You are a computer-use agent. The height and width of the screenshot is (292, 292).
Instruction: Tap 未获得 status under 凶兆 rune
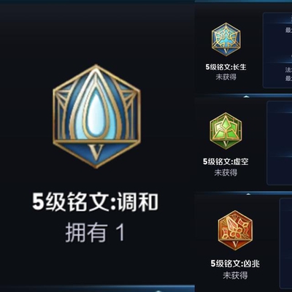[235, 275]
